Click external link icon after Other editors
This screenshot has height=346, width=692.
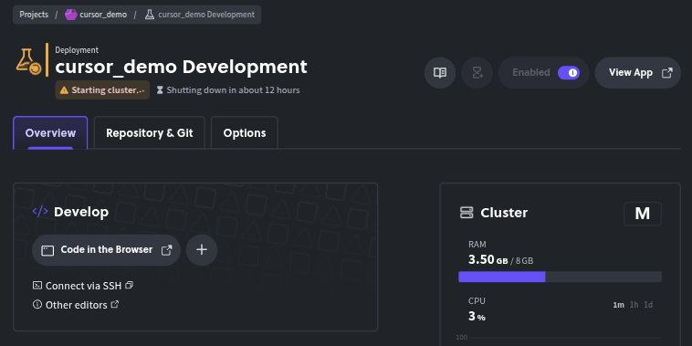click(x=114, y=305)
